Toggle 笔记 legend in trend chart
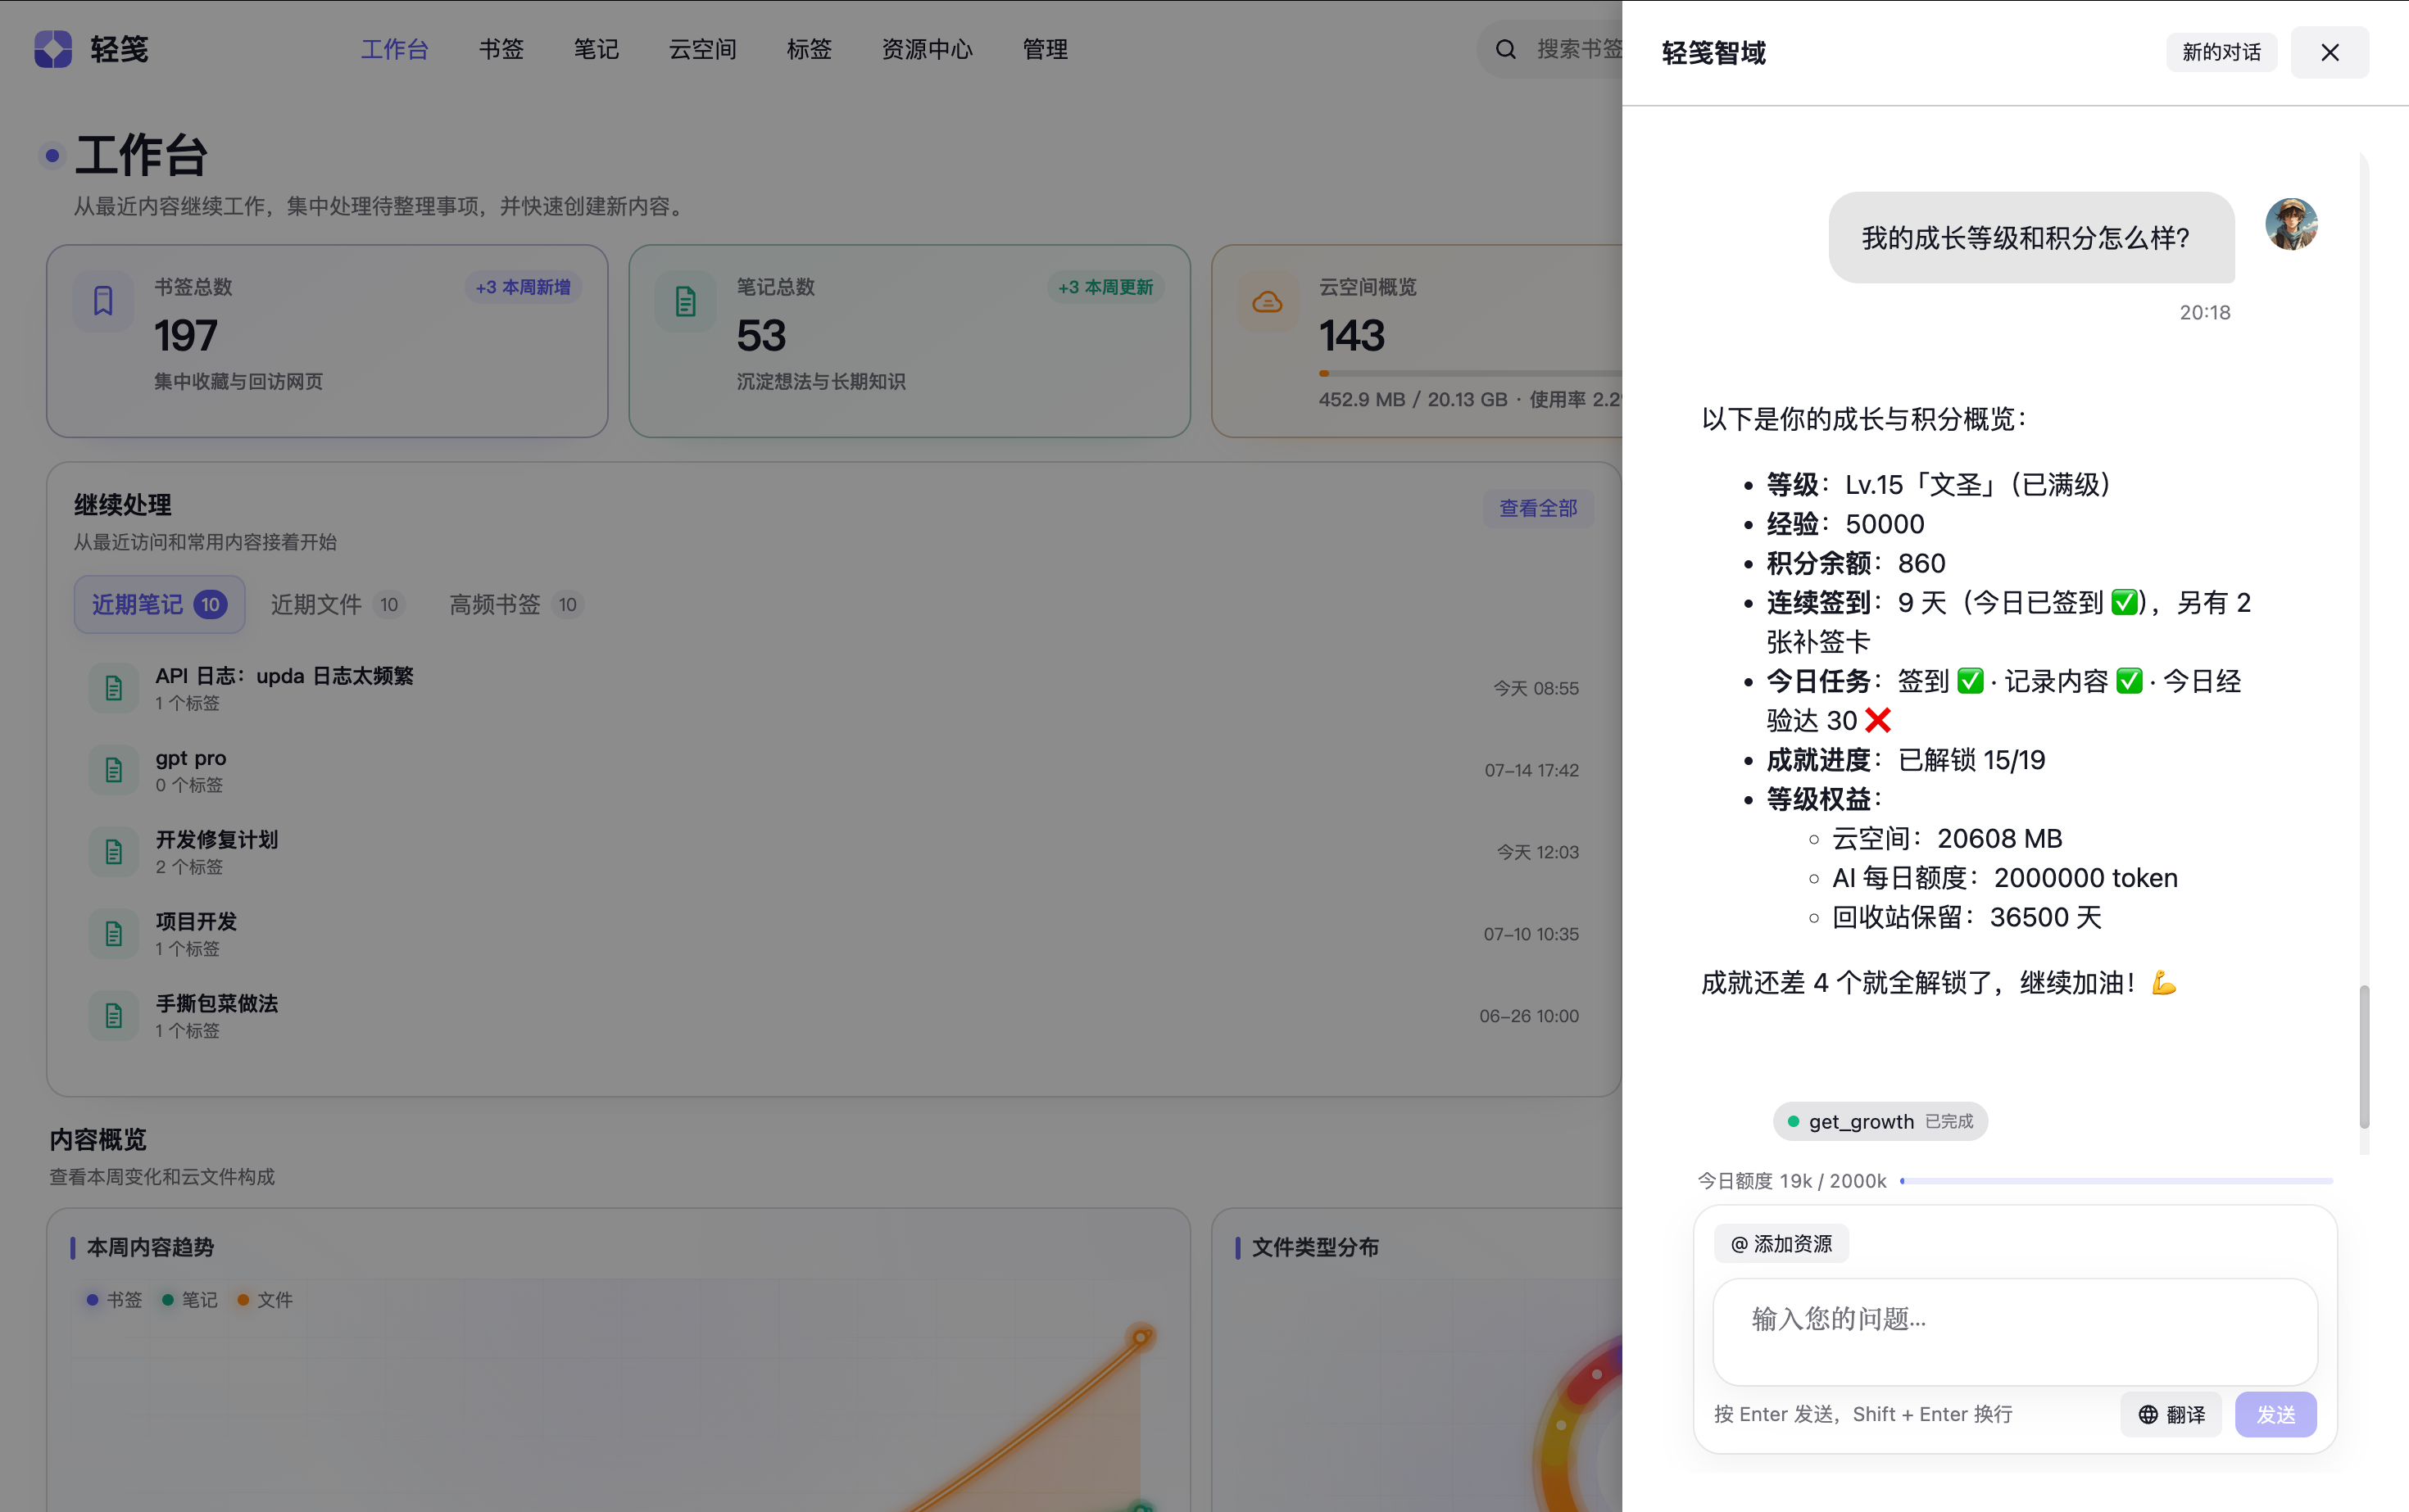Image resolution: width=2409 pixels, height=1512 pixels. click(x=189, y=1299)
